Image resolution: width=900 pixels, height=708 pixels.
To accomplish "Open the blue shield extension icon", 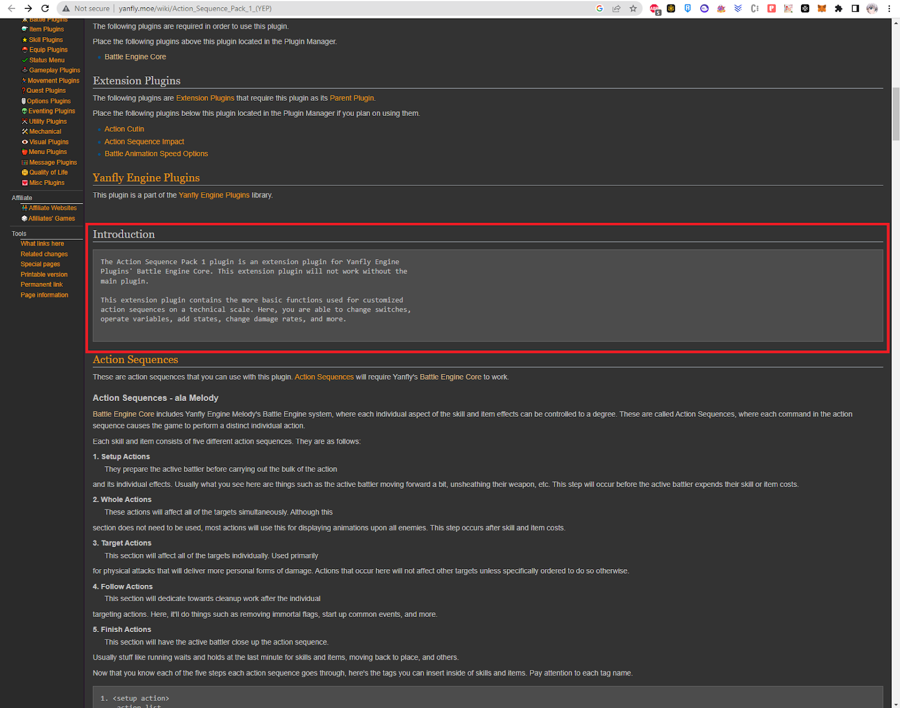I will tap(687, 8).
